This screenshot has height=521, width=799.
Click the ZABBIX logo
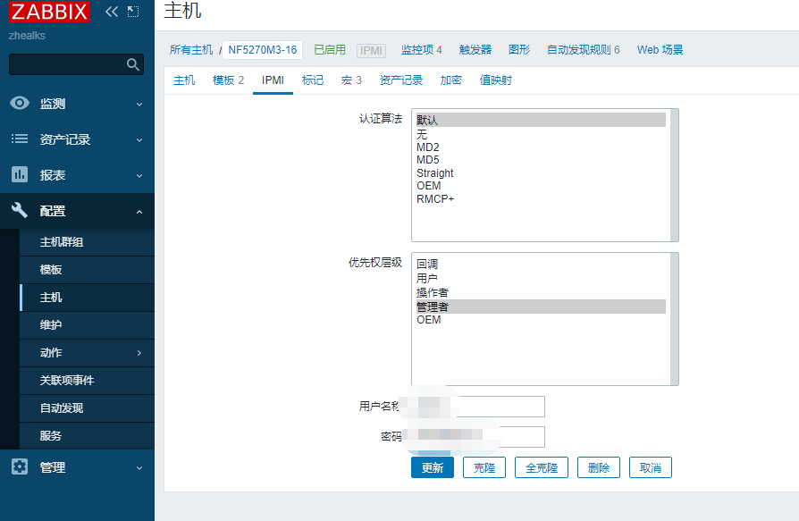pos(50,13)
